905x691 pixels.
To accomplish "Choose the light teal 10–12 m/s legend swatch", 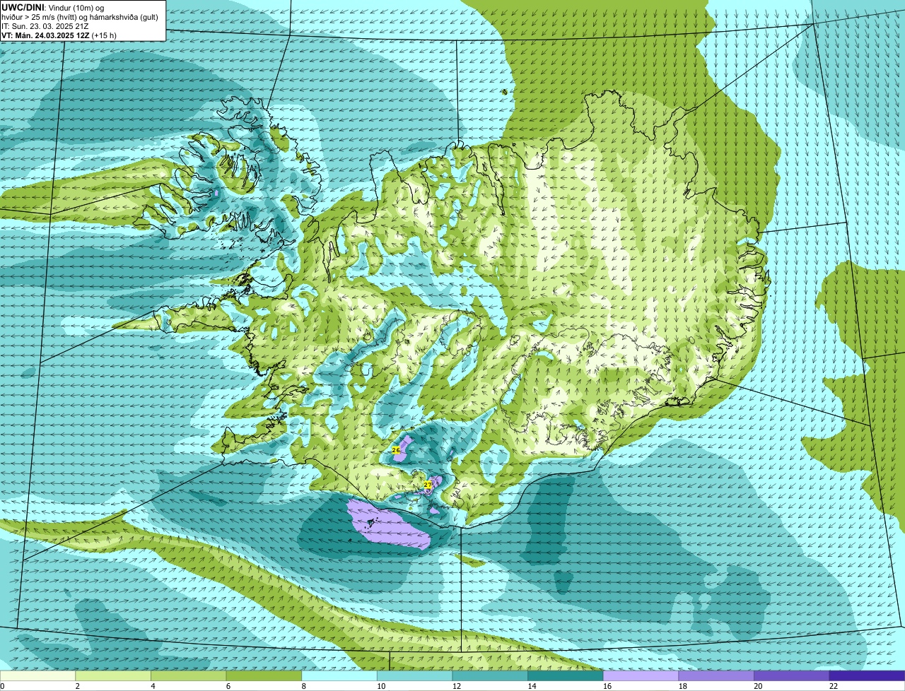I will pyautogui.click(x=414, y=675).
